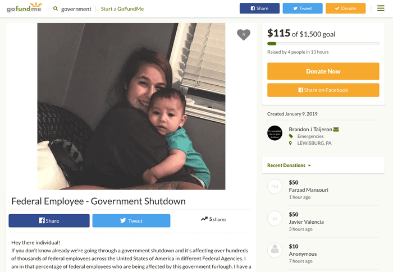Click the search field containing 'government'
This screenshot has height=272, width=393.
[x=76, y=9]
